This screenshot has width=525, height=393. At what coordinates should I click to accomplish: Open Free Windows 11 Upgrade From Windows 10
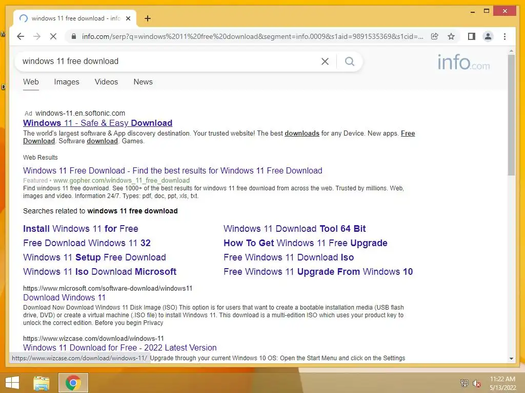(x=318, y=272)
